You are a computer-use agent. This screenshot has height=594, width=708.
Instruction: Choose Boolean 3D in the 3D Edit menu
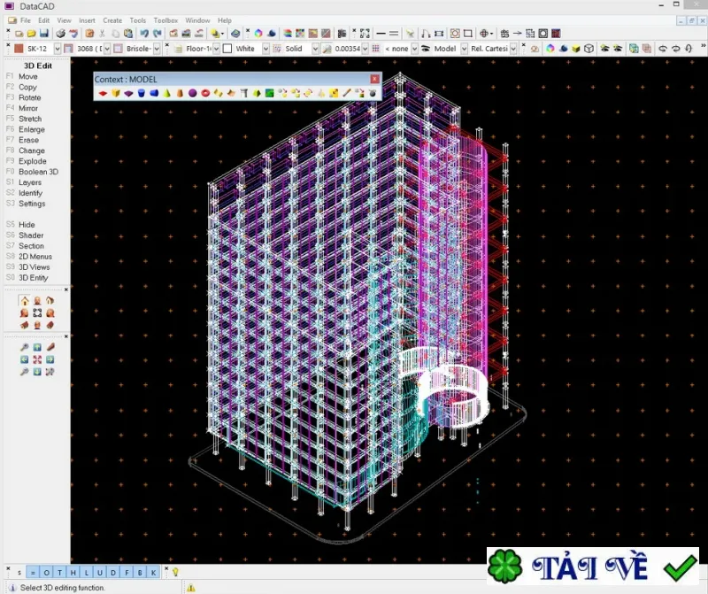coord(38,172)
